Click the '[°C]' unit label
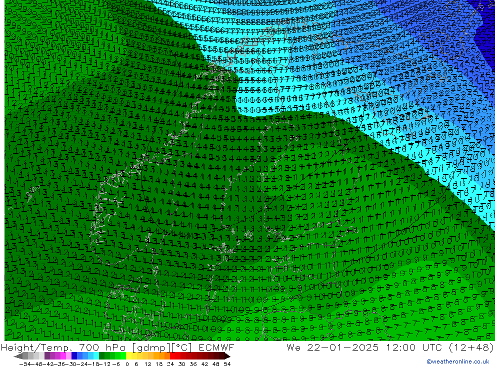Image resolution: width=500 pixels, height=366 pixels. (182, 348)
